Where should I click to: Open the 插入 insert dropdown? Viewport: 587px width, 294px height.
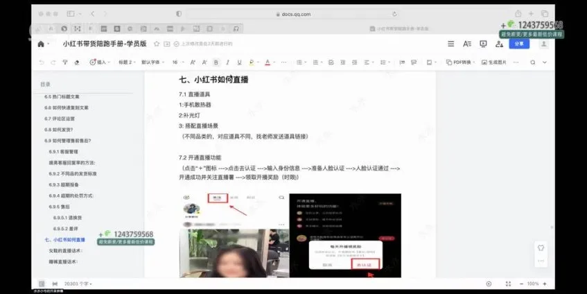click(x=98, y=62)
